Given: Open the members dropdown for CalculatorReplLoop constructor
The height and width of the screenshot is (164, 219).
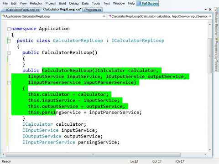Looking at the screenshot, I should 160,16.
